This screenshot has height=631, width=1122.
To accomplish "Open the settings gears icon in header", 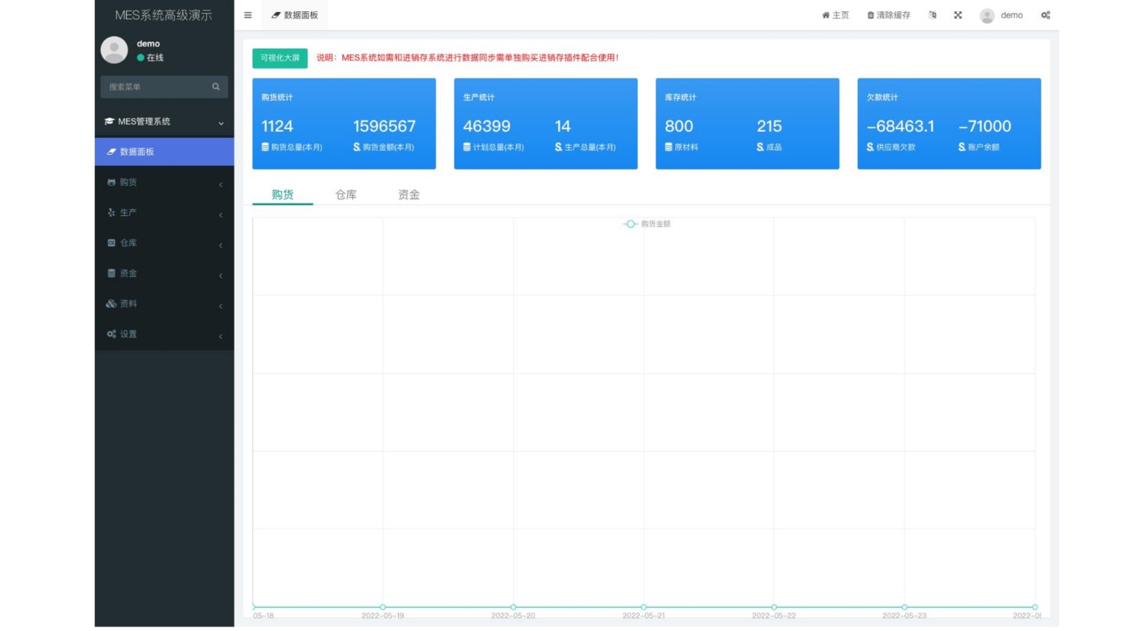I will coord(1046,15).
